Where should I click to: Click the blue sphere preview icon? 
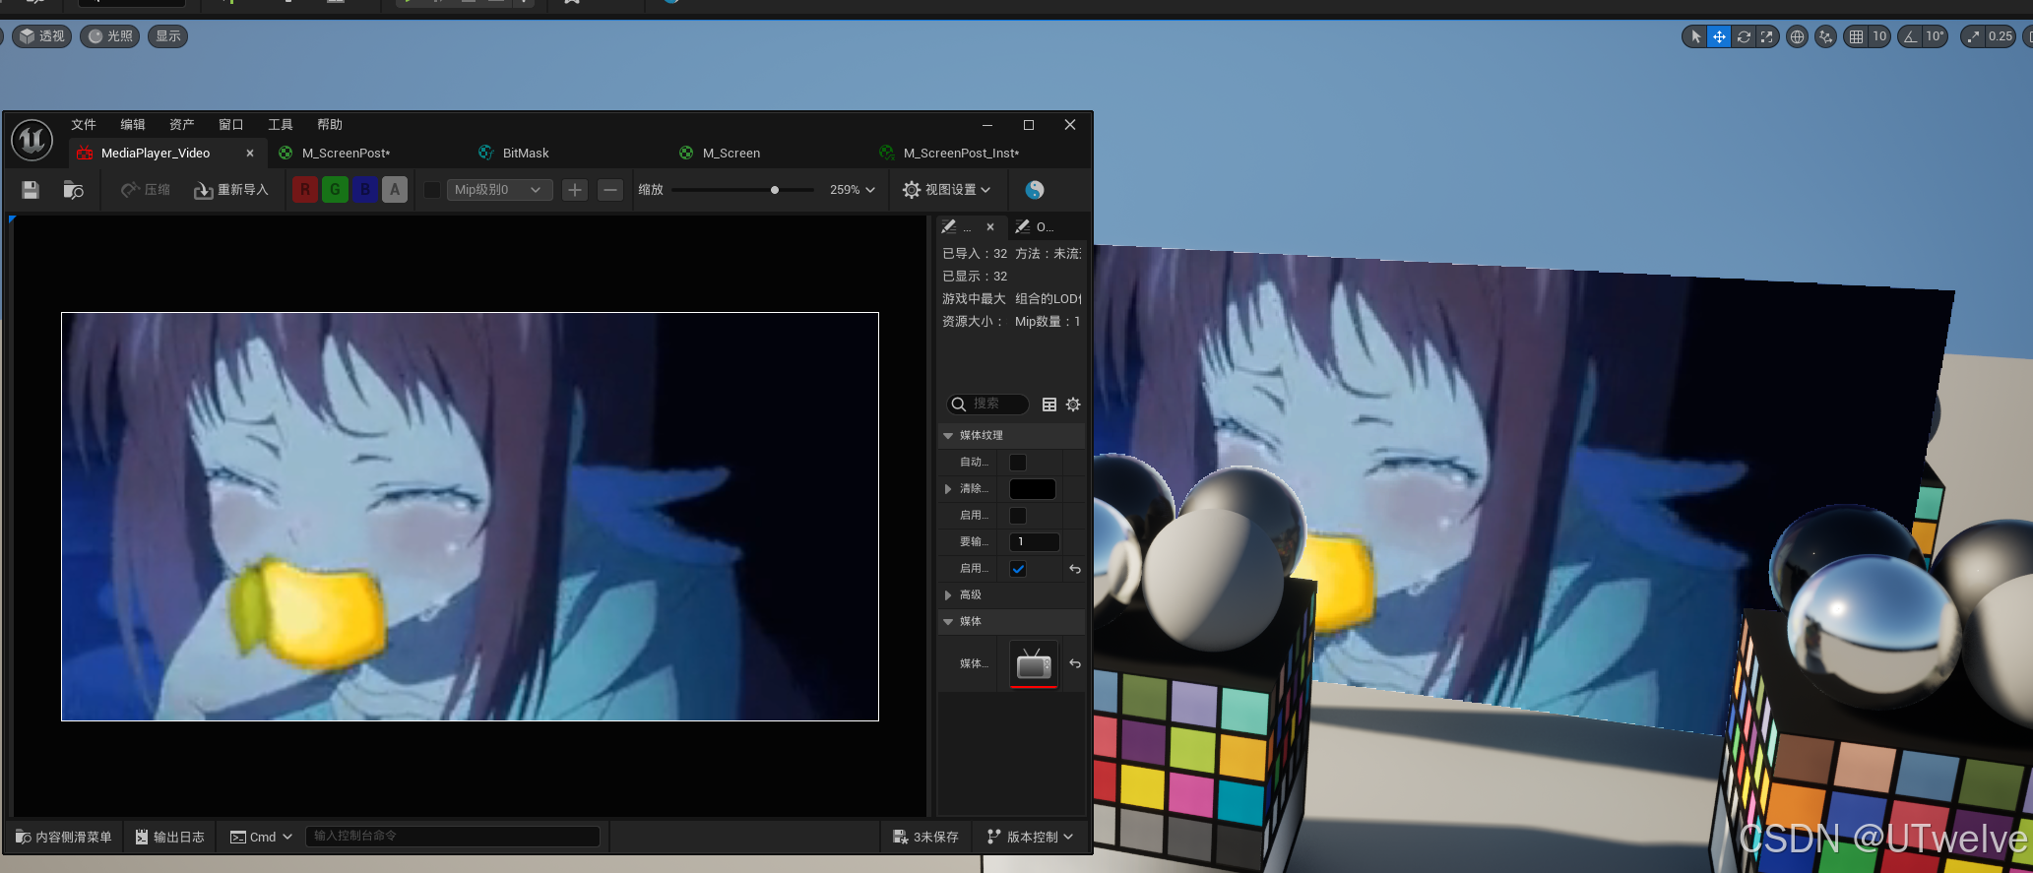click(1035, 190)
